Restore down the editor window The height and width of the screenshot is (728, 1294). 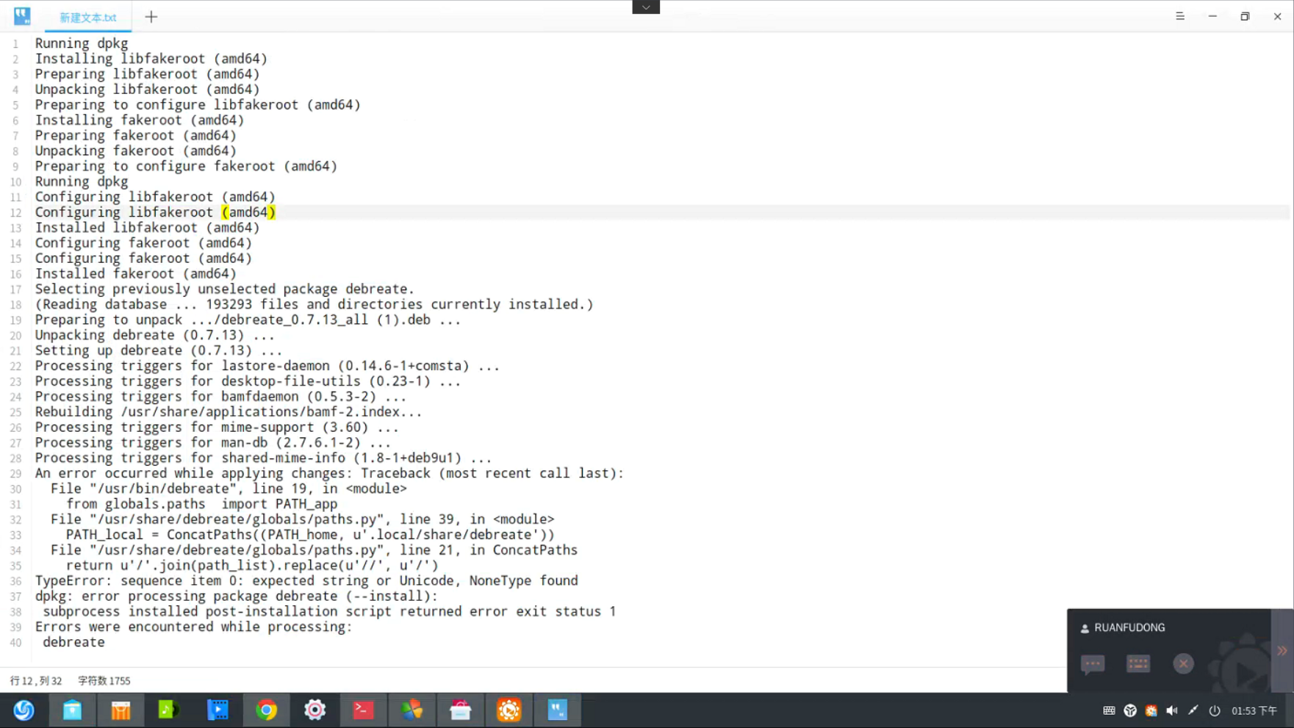1245,16
